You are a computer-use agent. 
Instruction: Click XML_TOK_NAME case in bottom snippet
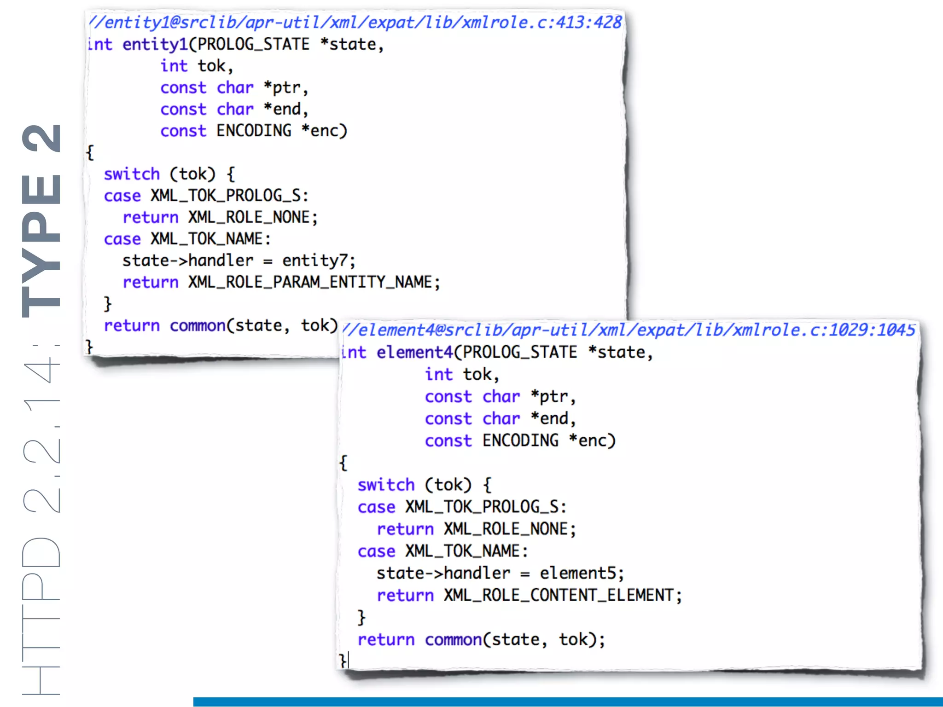[x=462, y=551]
